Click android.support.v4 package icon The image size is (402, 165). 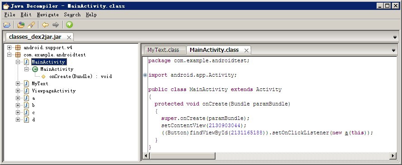tap(18, 47)
